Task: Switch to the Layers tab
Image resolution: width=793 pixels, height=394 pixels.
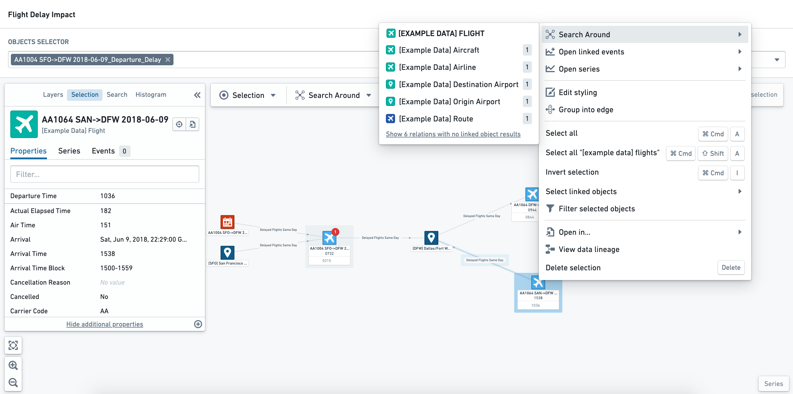Action: click(x=53, y=95)
